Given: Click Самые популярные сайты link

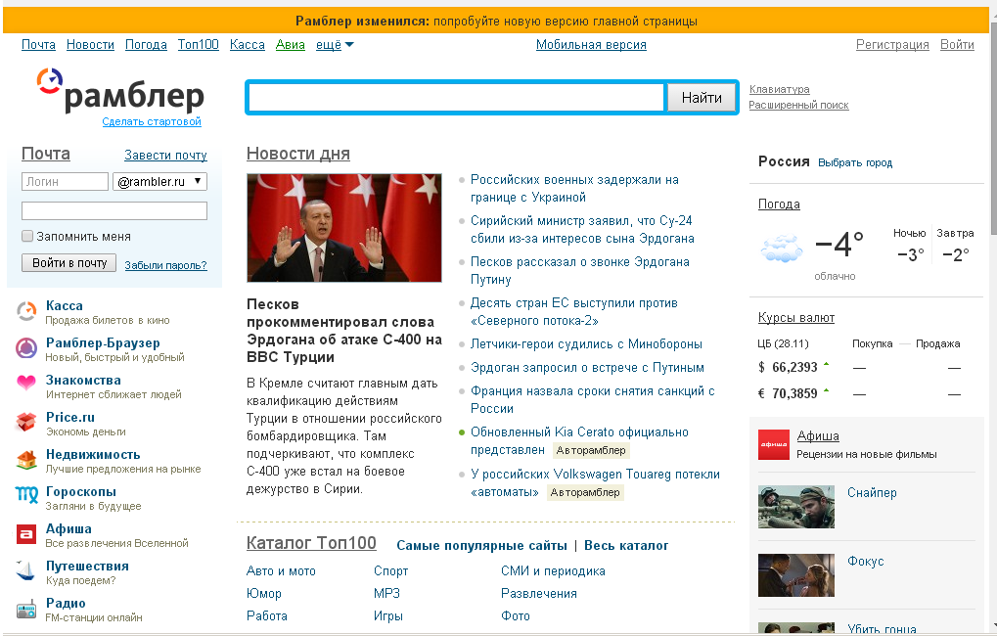Looking at the screenshot, I should tap(482, 546).
